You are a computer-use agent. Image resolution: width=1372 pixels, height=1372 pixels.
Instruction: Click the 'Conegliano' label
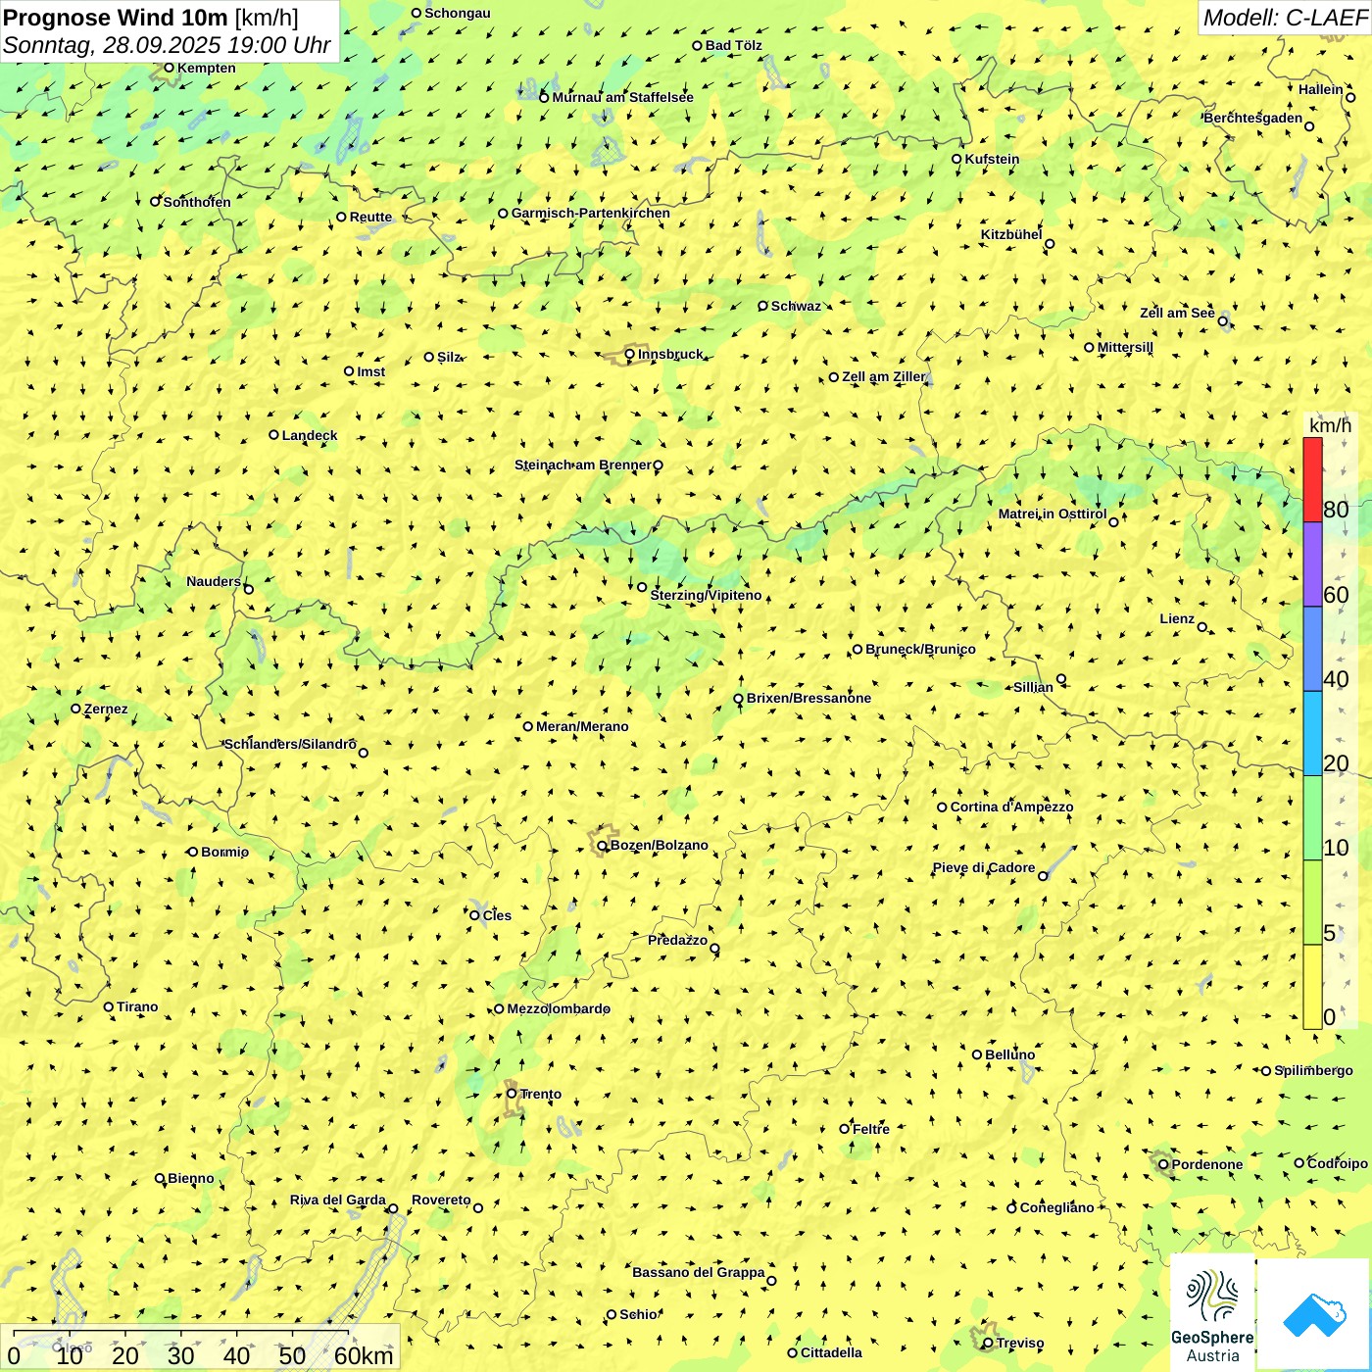[1056, 1207]
